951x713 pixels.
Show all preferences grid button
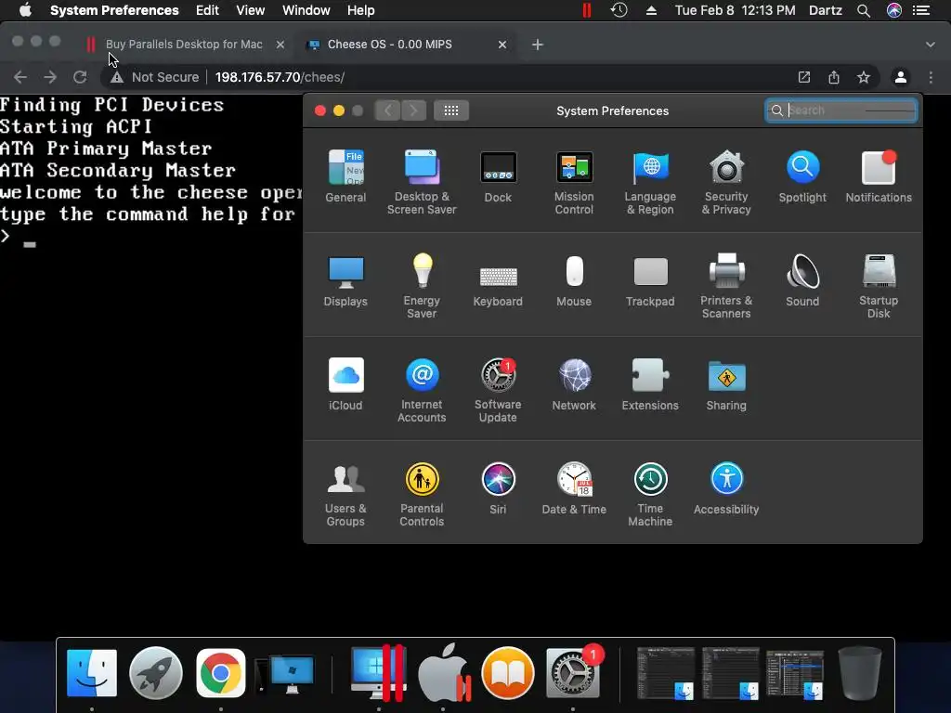click(450, 110)
